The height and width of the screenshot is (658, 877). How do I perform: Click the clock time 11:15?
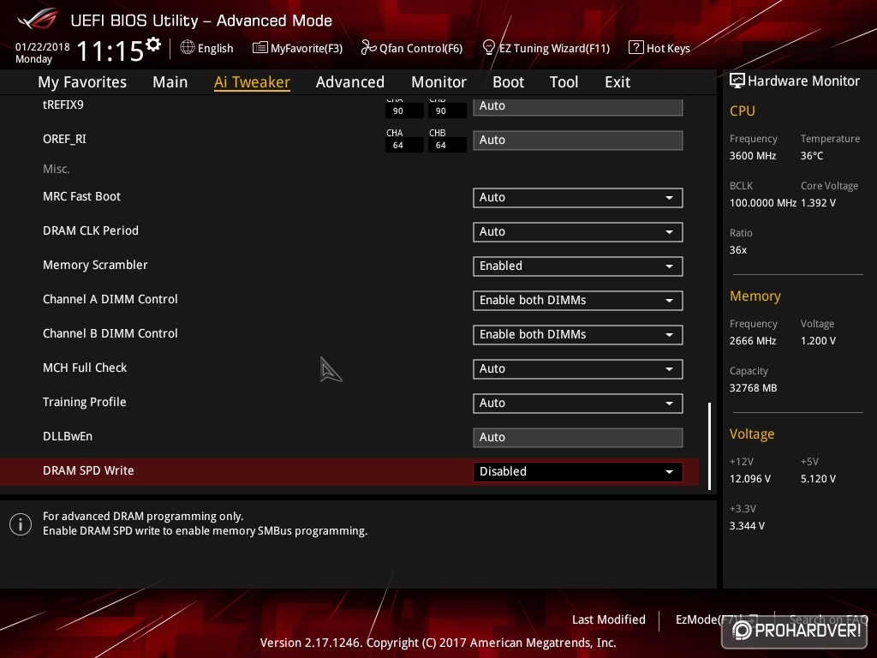point(110,51)
